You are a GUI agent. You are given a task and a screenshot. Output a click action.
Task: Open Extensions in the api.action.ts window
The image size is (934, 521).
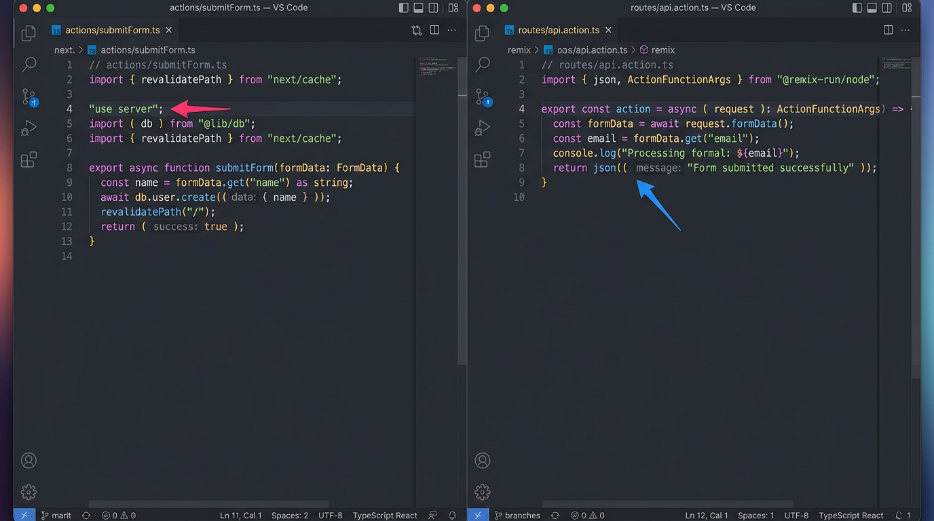(x=483, y=160)
